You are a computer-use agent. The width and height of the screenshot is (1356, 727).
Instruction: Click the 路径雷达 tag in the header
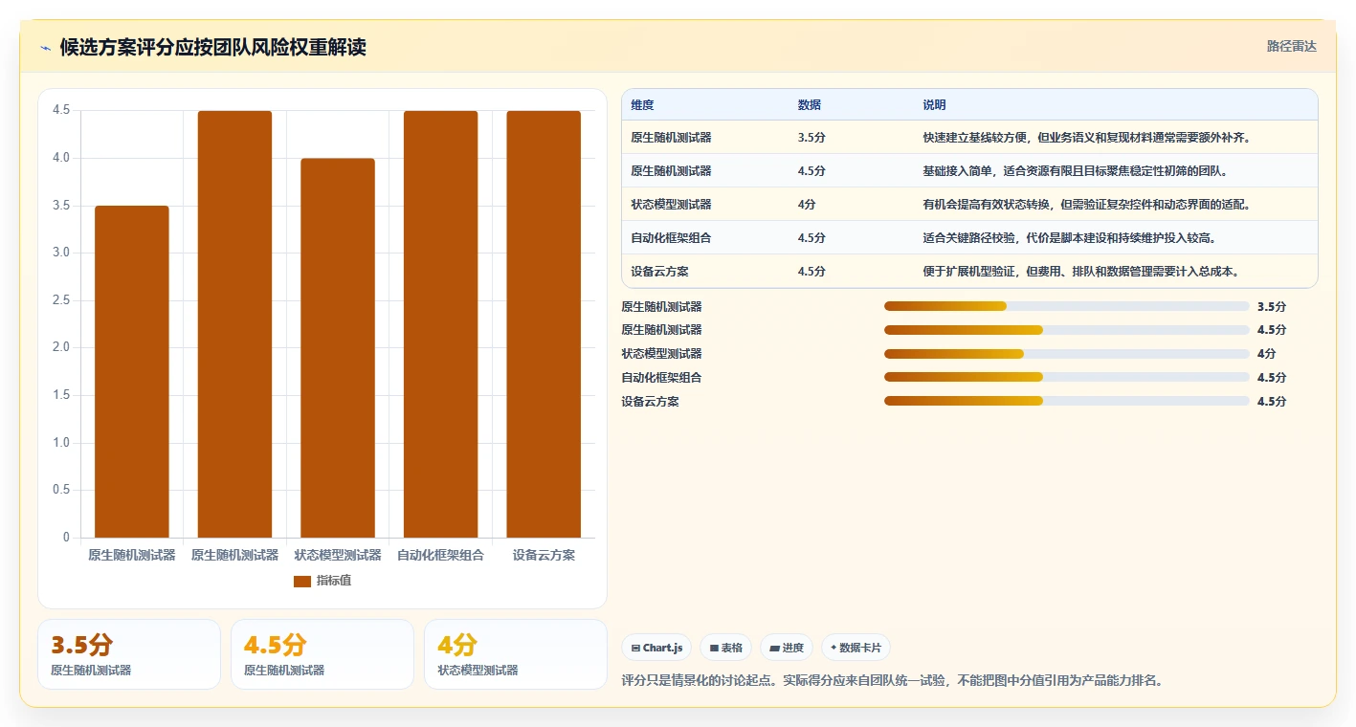point(1291,46)
